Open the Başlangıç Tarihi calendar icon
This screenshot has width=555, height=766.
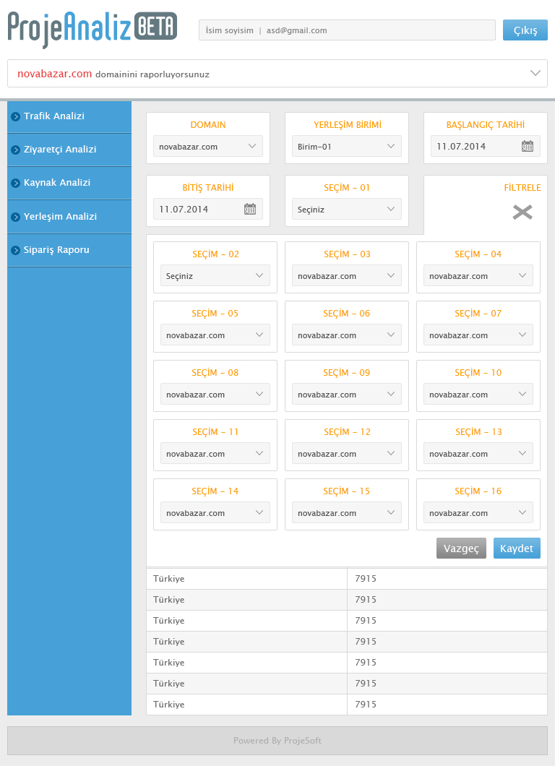pos(528,146)
